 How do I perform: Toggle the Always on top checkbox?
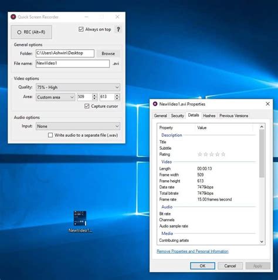tap(81, 29)
